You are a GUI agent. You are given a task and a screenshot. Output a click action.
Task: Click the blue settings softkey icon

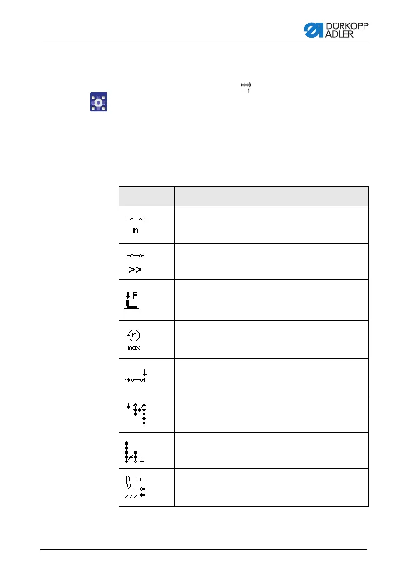tap(98, 102)
